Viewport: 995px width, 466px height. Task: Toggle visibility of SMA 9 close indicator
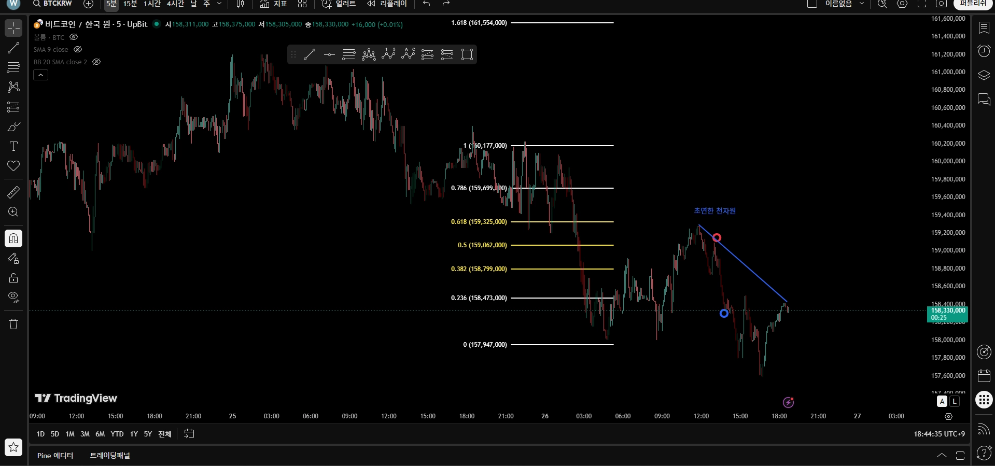coord(78,49)
